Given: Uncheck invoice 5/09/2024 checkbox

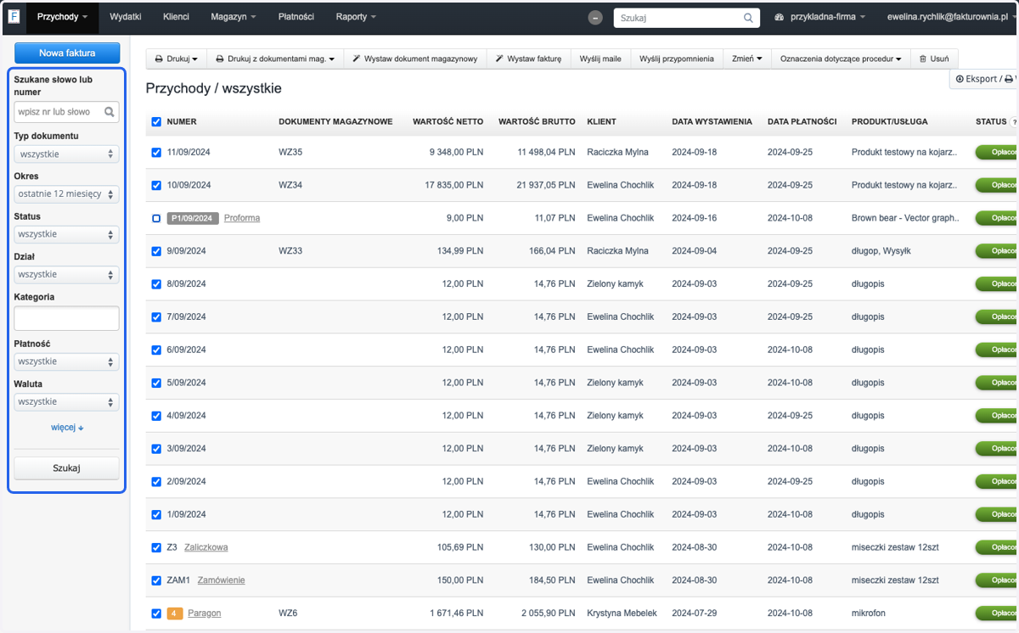Looking at the screenshot, I should (156, 383).
